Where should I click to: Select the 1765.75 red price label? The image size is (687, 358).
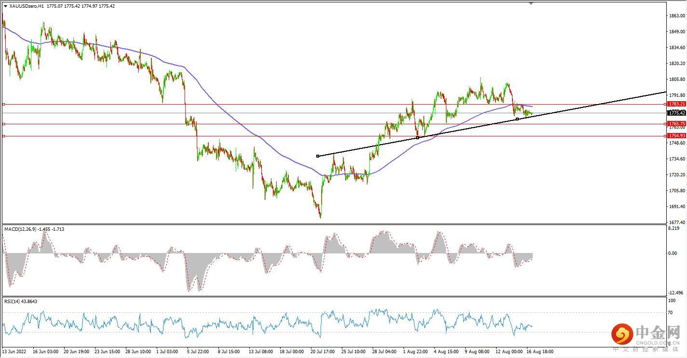pyautogui.click(x=676, y=124)
